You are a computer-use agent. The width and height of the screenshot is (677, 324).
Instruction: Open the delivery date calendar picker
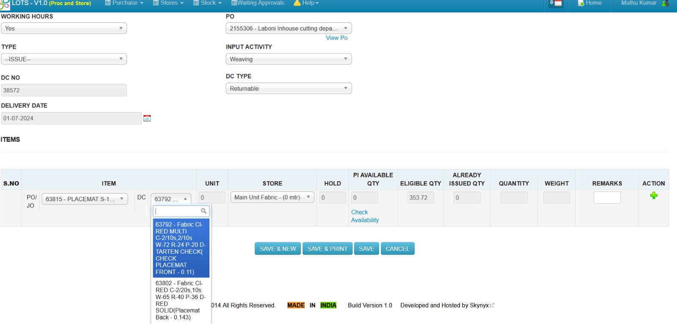pos(147,118)
